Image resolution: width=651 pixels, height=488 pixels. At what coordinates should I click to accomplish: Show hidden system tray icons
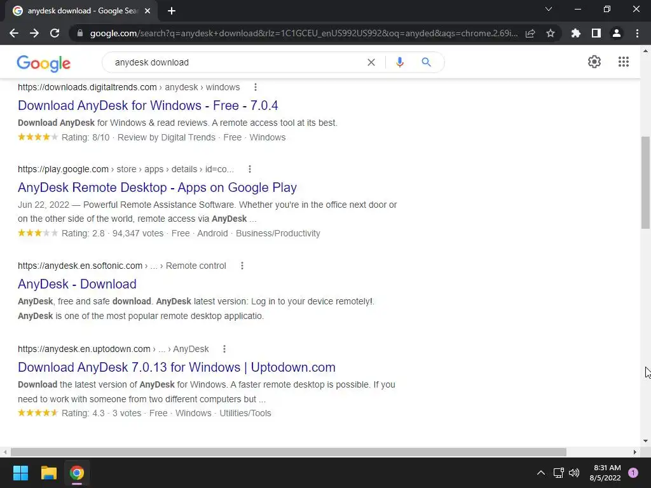pyautogui.click(x=540, y=473)
